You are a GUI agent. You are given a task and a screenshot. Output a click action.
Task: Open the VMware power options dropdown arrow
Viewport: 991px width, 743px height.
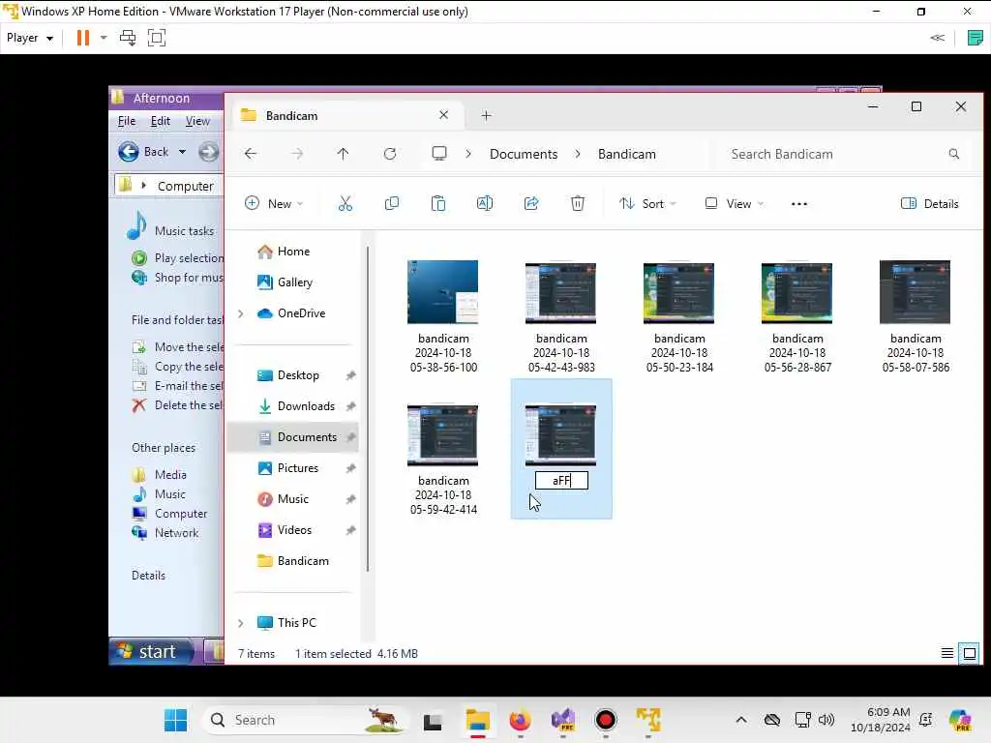(104, 38)
